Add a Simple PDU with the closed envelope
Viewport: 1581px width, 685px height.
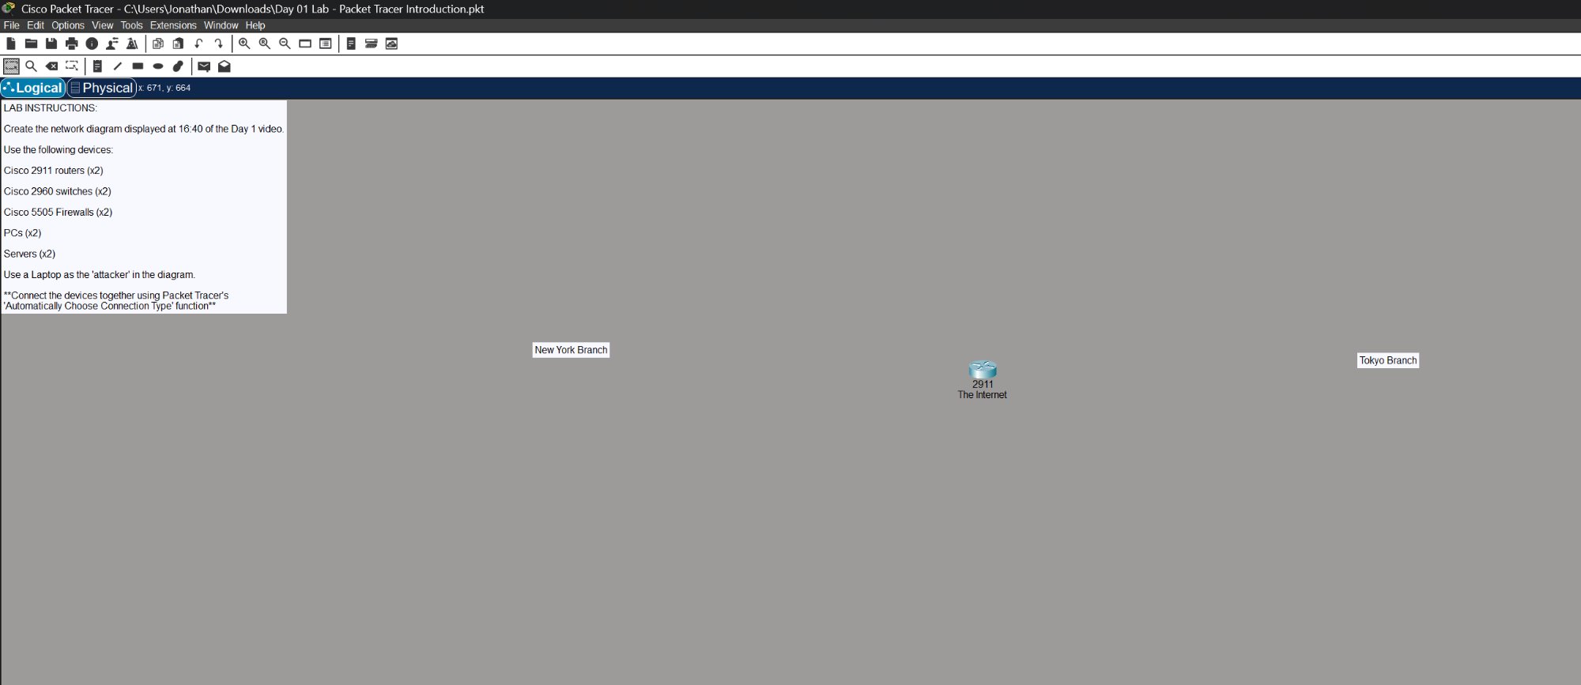[x=204, y=66]
